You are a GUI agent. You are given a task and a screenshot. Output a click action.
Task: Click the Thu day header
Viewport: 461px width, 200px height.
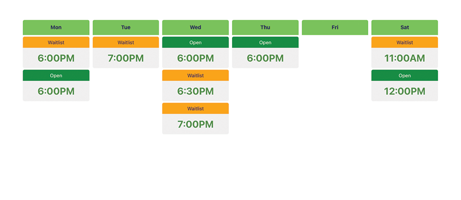[x=265, y=27]
